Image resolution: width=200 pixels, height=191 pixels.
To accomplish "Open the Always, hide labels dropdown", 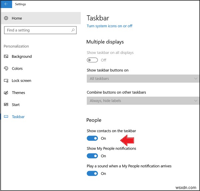I will 143,101.
